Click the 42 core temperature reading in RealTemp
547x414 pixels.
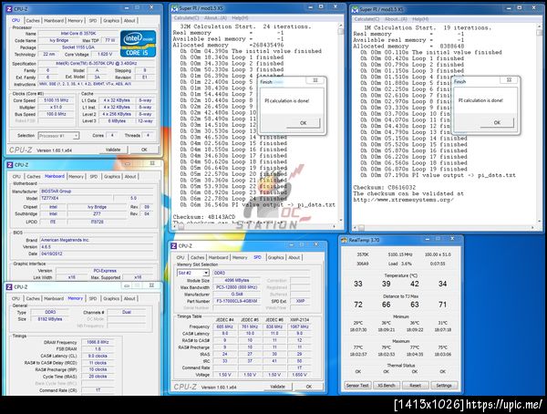coord(415,284)
